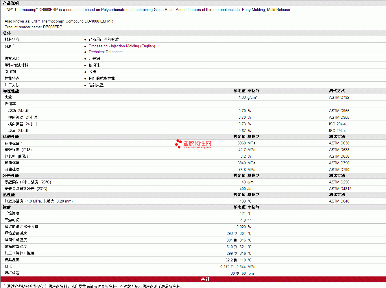Screen dimensions: 386x288
Task: Click the 比重 row label
Action: pyautogui.click(x=8, y=98)
